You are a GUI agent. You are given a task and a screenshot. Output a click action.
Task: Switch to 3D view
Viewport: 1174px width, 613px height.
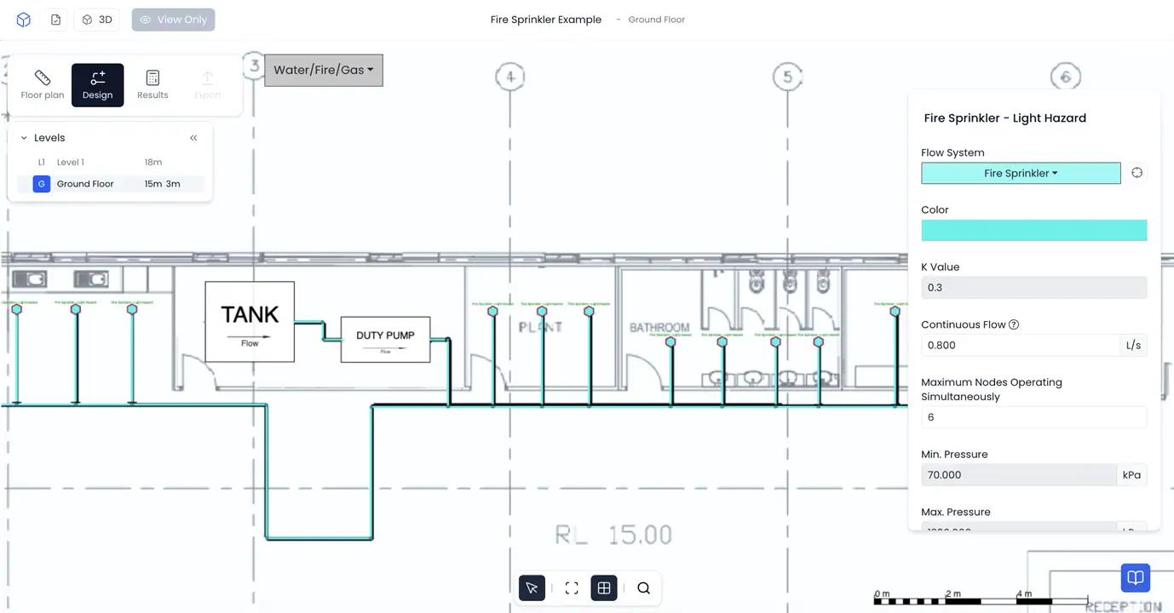(x=97, y=20)
